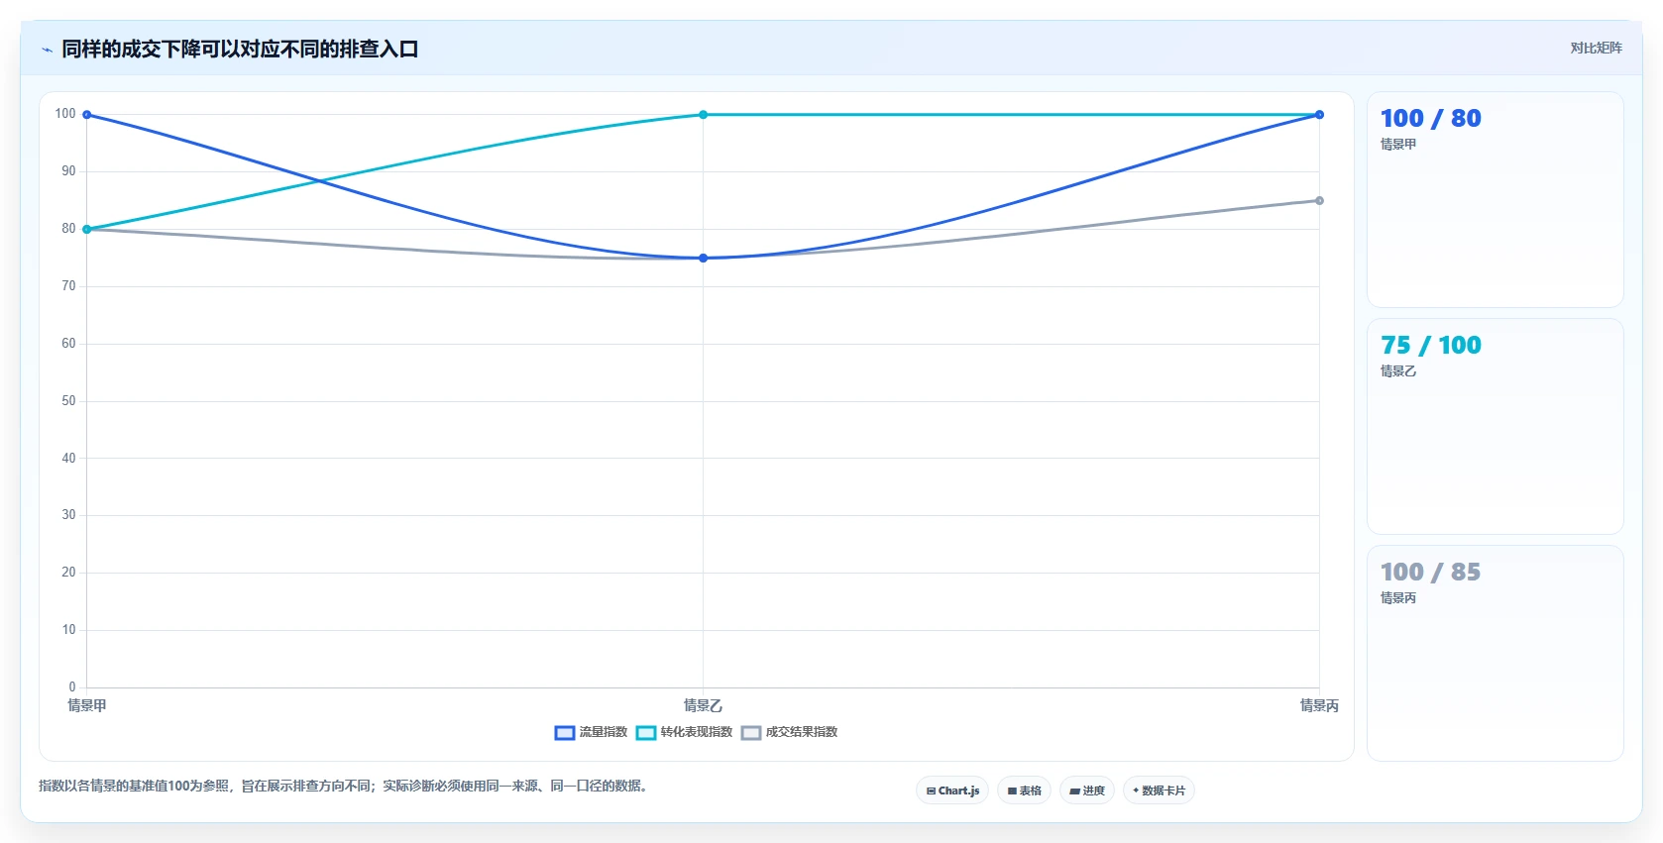Open the 情景乙 card showing 75 / 100
Image resolution: width=1663 pixels, height=843 pixels.
pos(1495,426)
